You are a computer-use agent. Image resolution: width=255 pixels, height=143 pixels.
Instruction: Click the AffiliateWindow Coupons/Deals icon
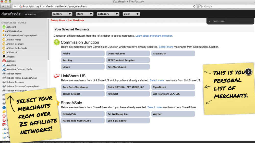[4, 35]
